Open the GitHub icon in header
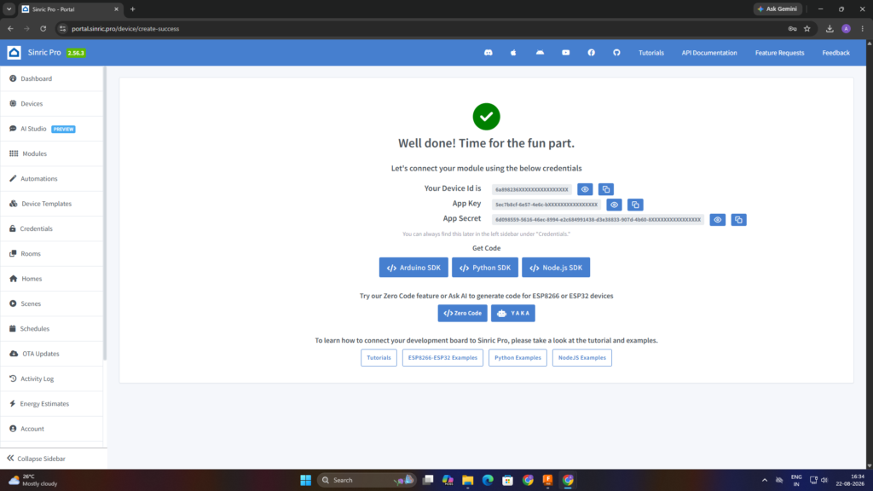 click(616, 52)
